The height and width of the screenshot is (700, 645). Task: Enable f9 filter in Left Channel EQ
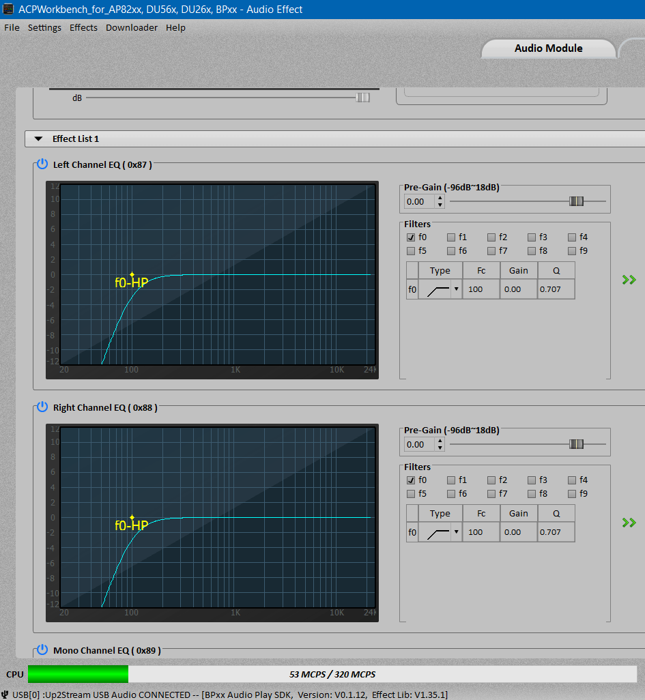pos(572,251)
